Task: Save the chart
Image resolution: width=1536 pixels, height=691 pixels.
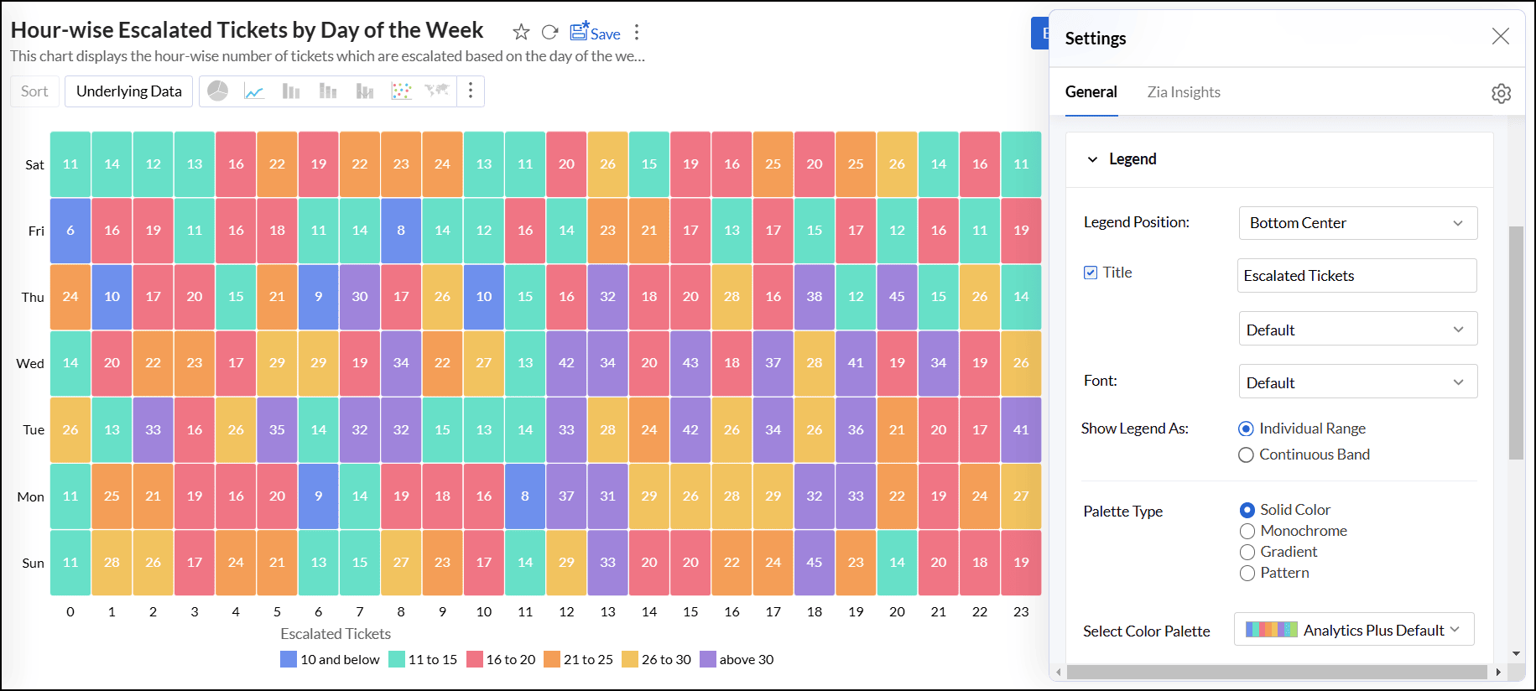Action: pyautogui.click(x=596, y=33)
